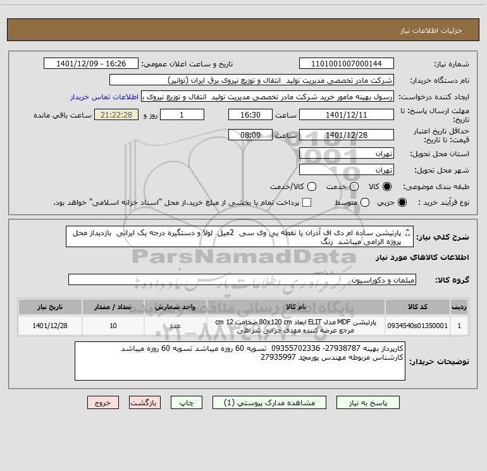Image resolution: width=487 pixels, height=471 pixels.
Task: Click the description box scroll arrows
Action: (408, 233)
